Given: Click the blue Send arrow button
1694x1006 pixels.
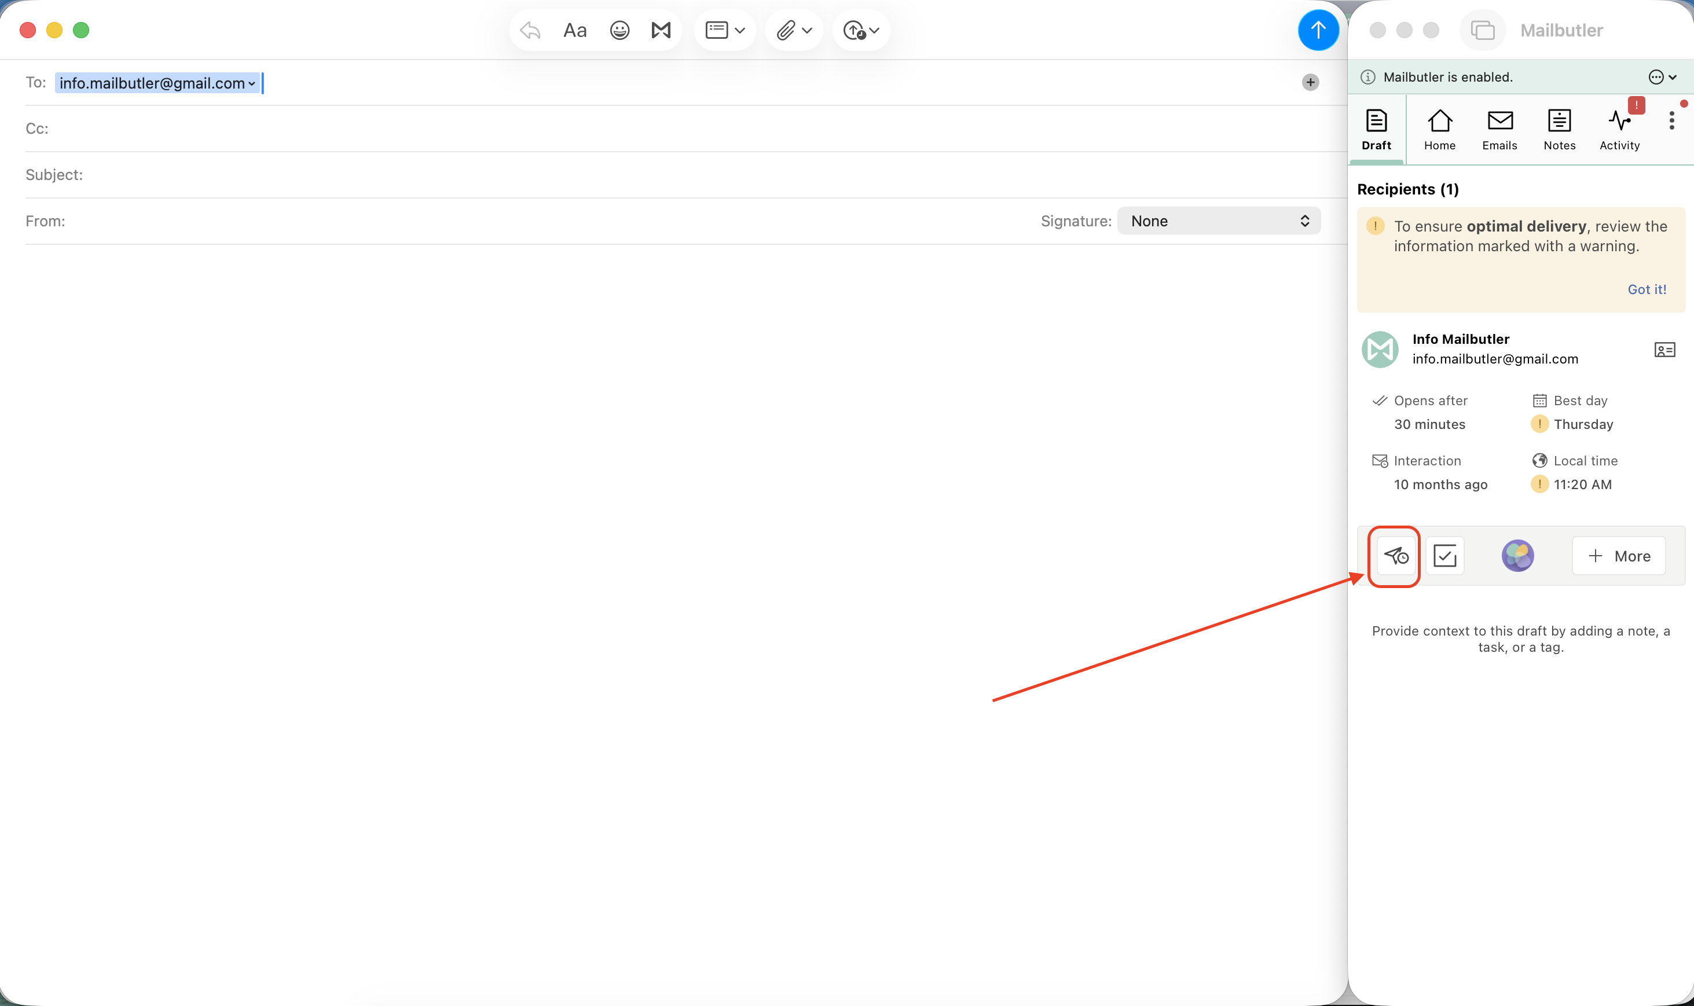Looking at the screenshot, I should click(1317, 30).
